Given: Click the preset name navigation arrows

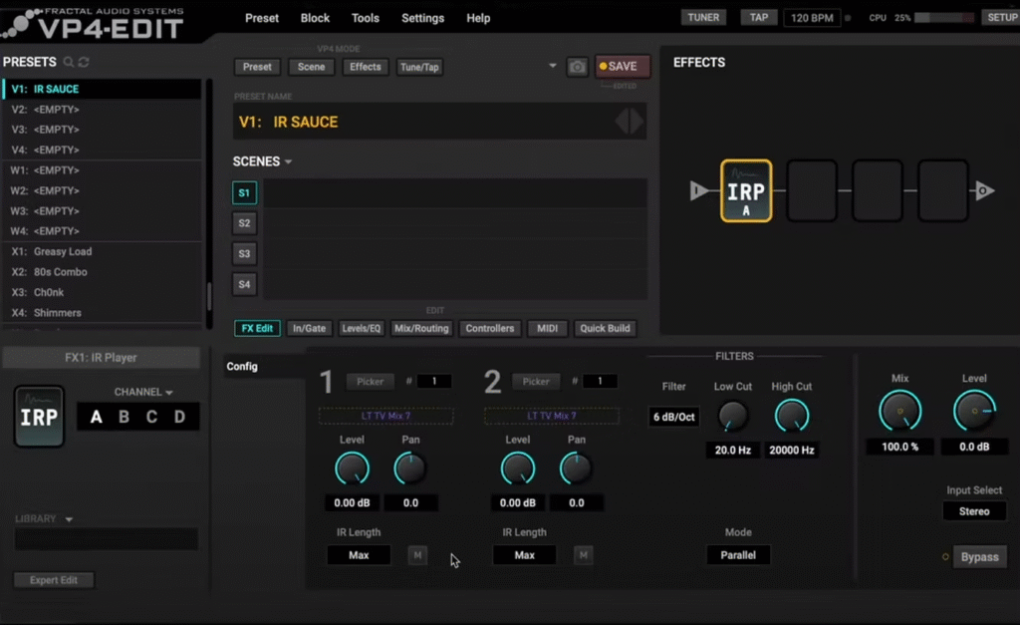Looking at the screenshot, I should coord(629,122).
